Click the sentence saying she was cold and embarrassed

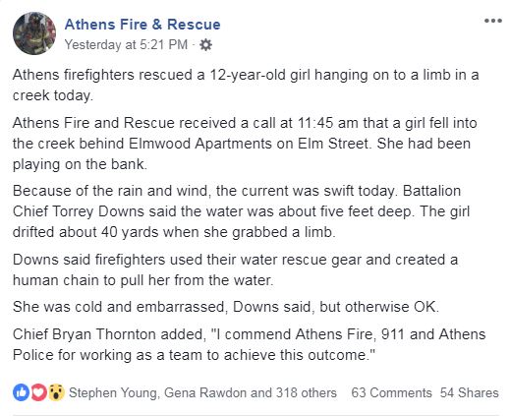(x=226, y=307)
